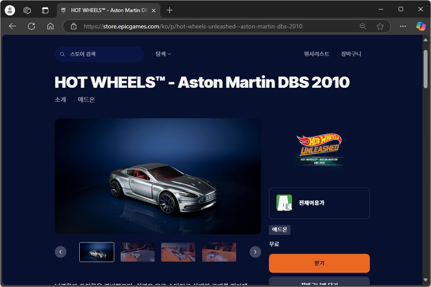Viewport: 431px width, 287px height.
Task: Switch to 소개 tab
Action: coord(60,99)
